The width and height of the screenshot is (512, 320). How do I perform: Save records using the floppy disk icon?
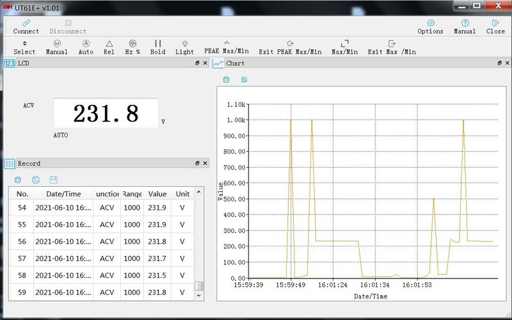pyautogui.click(x=53, y=180)
